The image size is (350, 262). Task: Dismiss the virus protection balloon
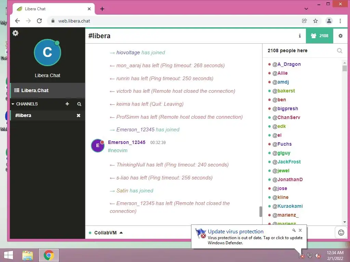tap(300, 230)
